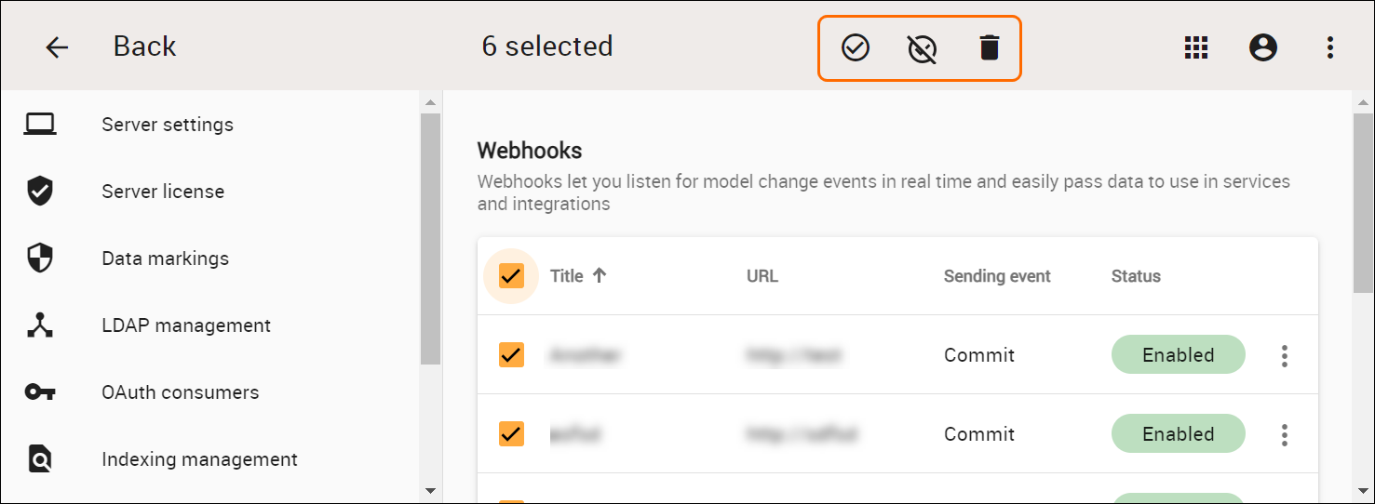Click the disable selected webhooks icon
This screenshot has height=504, width=1375.
(x=922, y=47)
